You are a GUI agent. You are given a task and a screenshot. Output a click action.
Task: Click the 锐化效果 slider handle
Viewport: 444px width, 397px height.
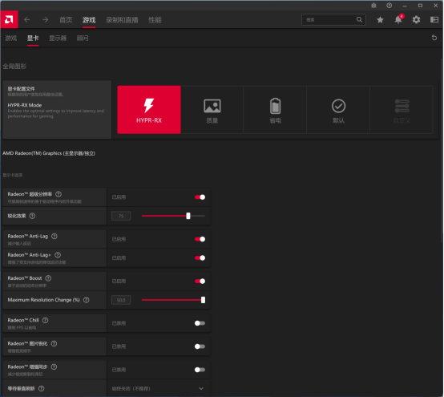pyautogui.click(x=188, y=216)
